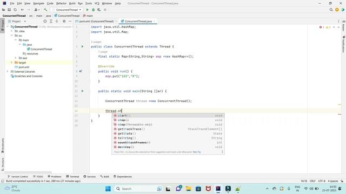The width and height of the screenshot is (346, 194).
Task: Click Expand All in Project panel
Action: [x=51, y=22]
